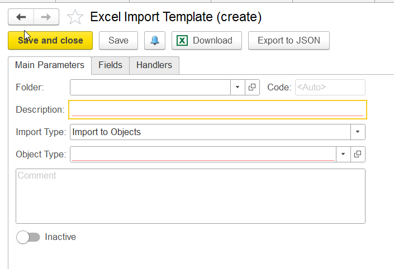This screenshot has width=394, height=269.
Task: Go forward with the right arrow button
Action: point(46,17)
